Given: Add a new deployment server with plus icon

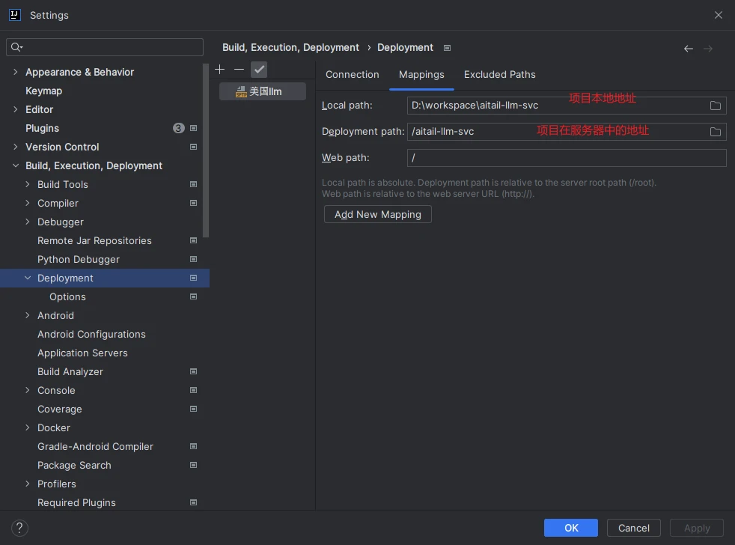Looking at the screenshot, I should pyautogui.click(x=219, y=70).
